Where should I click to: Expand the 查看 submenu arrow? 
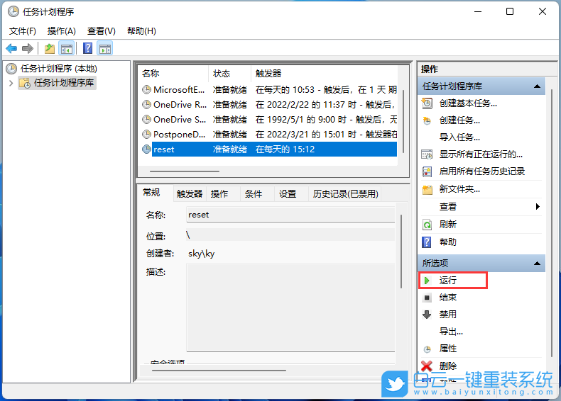point(538,206)
